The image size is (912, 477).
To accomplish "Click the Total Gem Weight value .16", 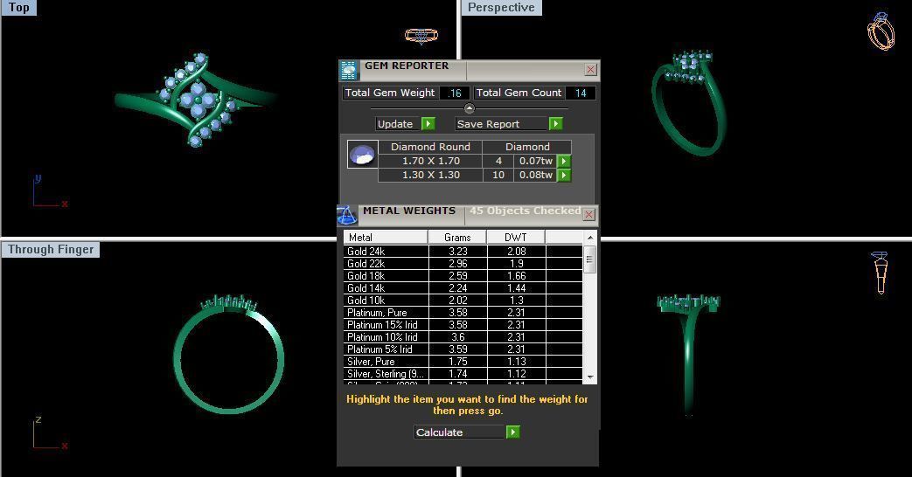I will [455, 93].
